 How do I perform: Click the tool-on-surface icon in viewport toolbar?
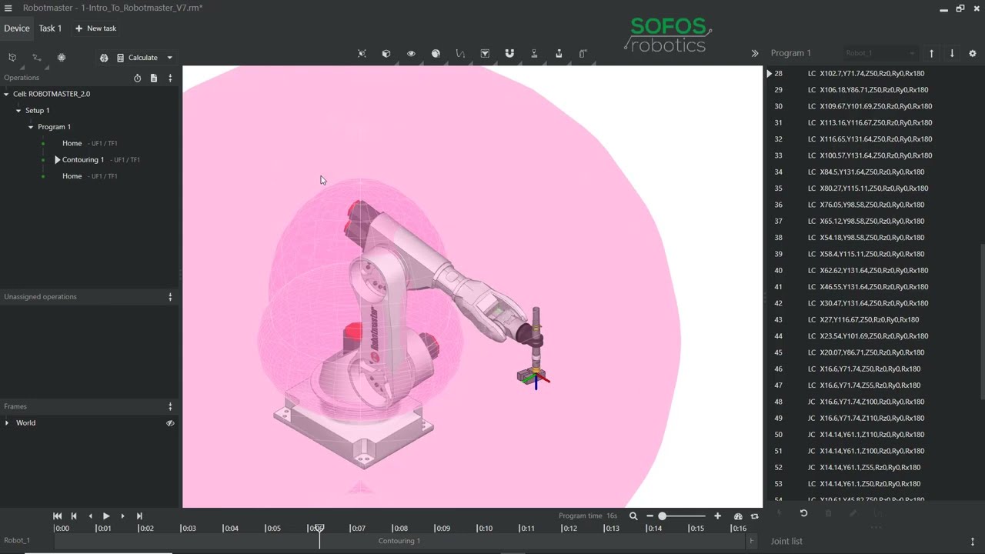coord(534,54)
